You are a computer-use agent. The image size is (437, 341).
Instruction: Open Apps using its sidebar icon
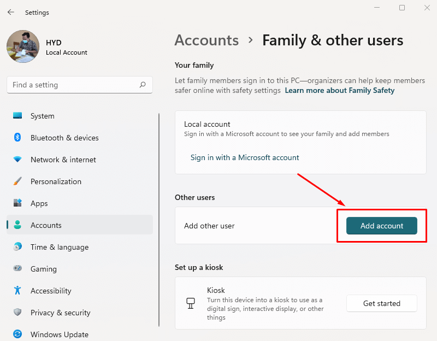pyautogui.click(x=17, y=203)
